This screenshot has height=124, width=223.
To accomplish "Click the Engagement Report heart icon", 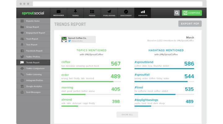I will [x=22, y=33].
